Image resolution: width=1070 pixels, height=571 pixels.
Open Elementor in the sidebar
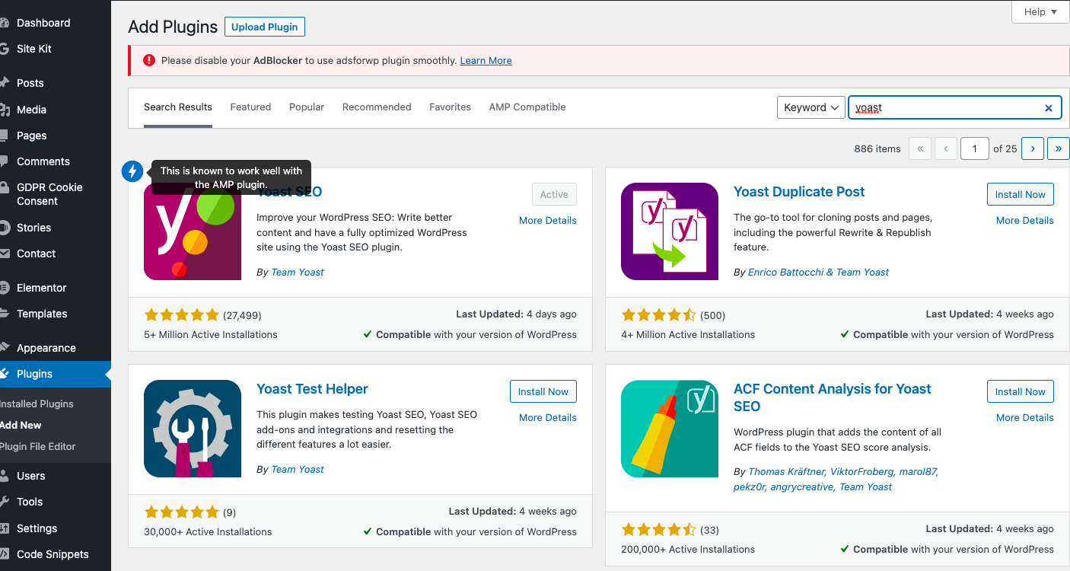[x=42, y=288]
